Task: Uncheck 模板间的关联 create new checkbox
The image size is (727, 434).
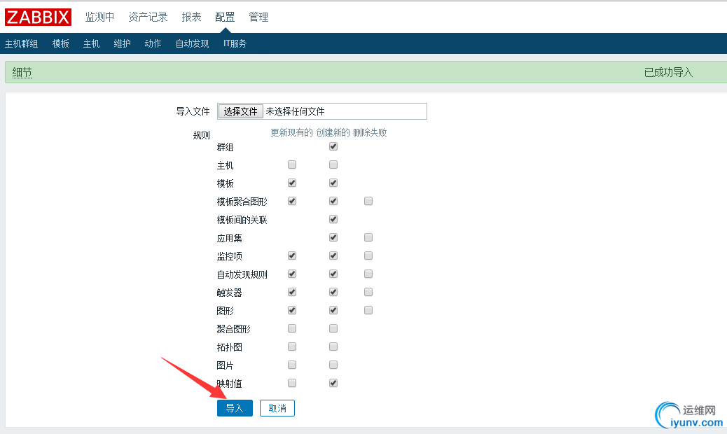Action: [x=333, y=219]
